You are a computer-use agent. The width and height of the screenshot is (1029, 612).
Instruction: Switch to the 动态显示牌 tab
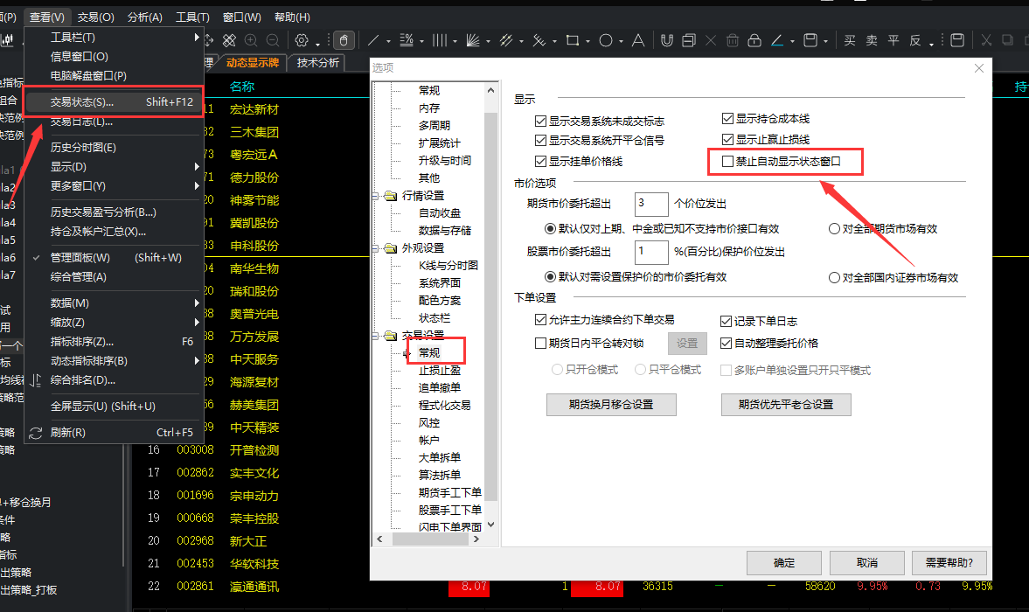point(253,63)
